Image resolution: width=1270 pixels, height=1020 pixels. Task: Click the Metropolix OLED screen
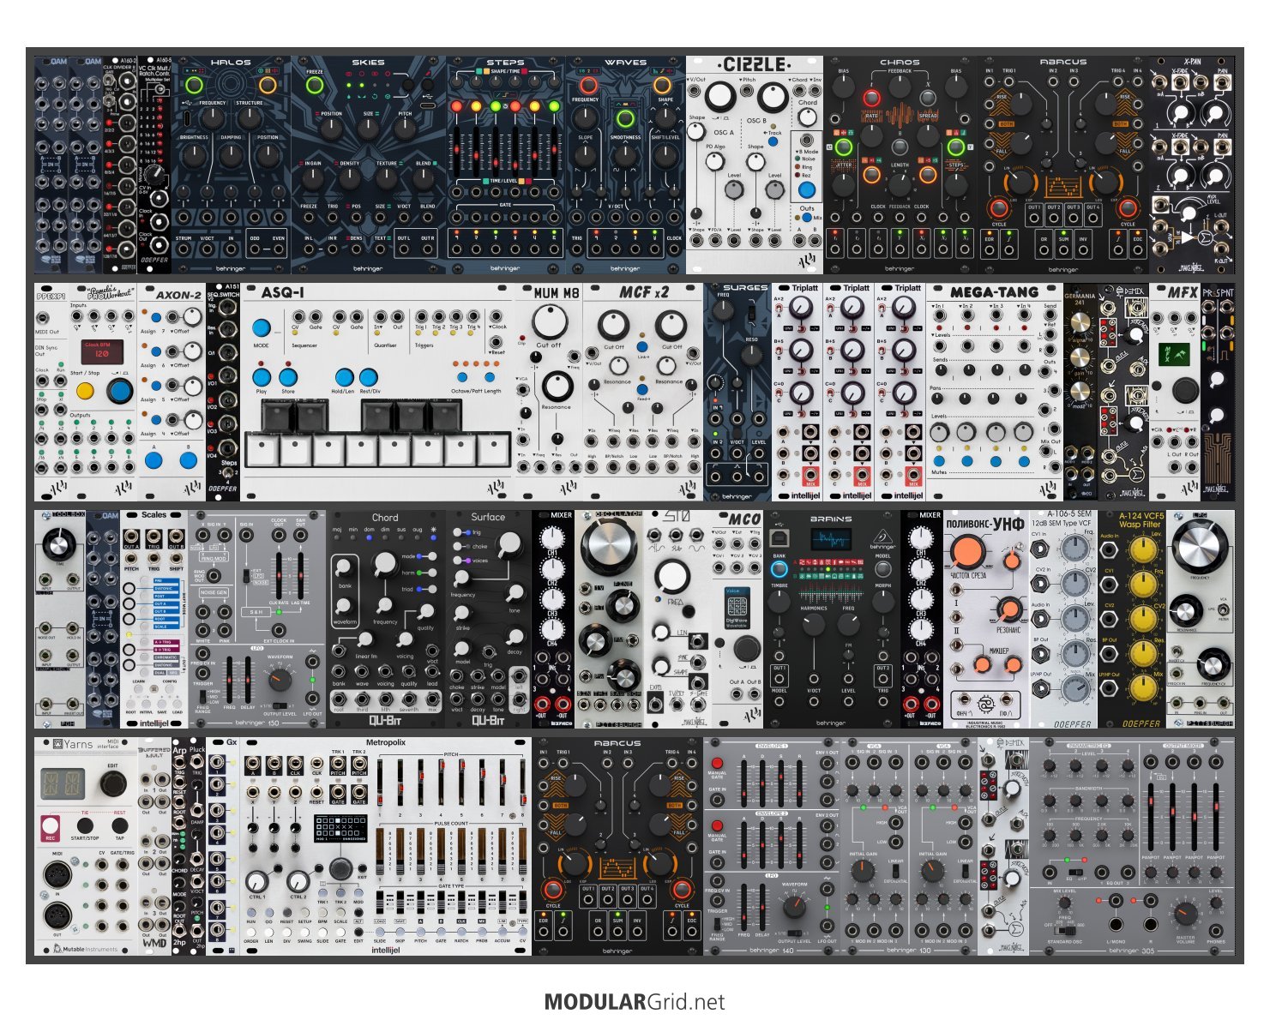(340, 829)
